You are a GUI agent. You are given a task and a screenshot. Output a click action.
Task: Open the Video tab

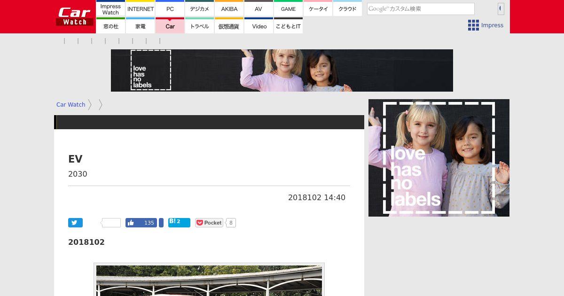258,26
